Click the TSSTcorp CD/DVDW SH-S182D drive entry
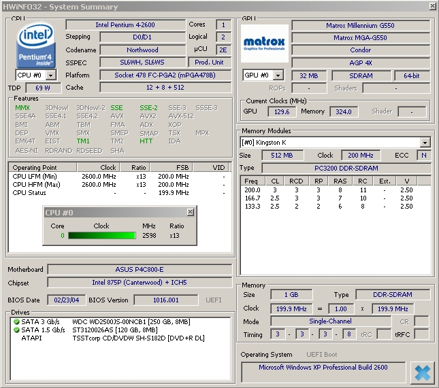Image resolution: width=439 pixels, height=388 pixels. [x=139, y=338]
